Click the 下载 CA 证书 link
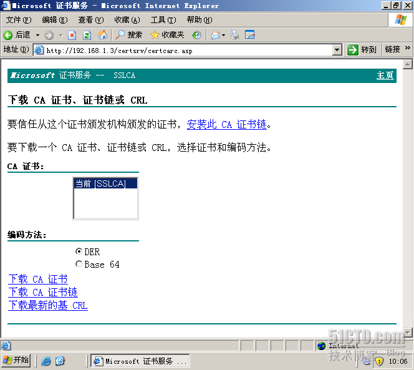 coord(38,279)
